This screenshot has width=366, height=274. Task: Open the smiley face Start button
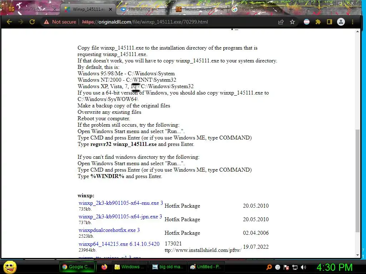pyautogui.click(x=9, y=267)
